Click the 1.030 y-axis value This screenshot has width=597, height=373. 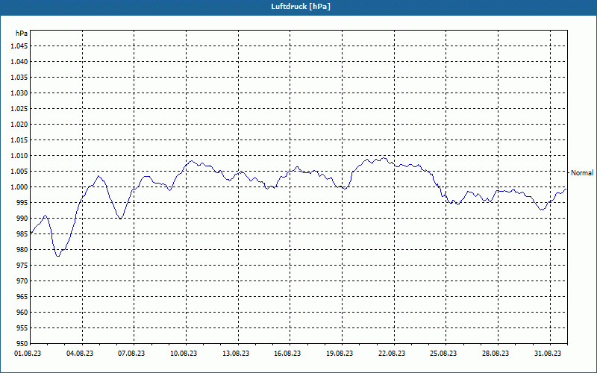[x=19, y=93]
